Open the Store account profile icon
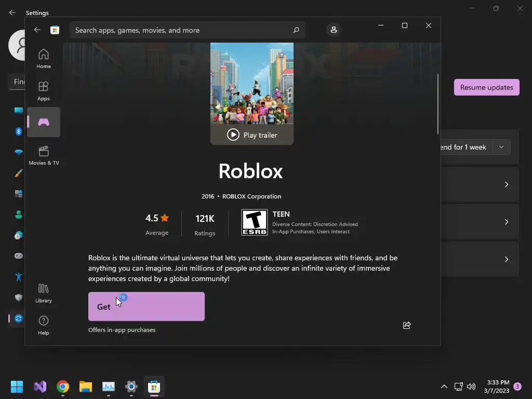Viewport: 532px width, 399px height. pyautogui.click(x=334, y=30)
